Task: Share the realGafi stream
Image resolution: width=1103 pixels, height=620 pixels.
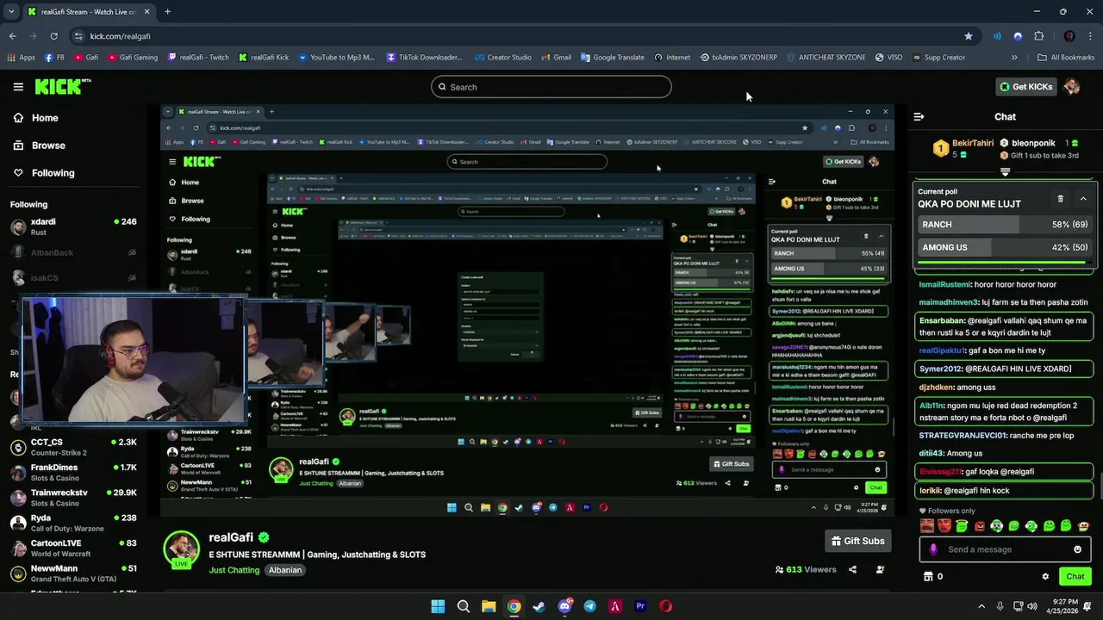Action: tap(852, 570)
